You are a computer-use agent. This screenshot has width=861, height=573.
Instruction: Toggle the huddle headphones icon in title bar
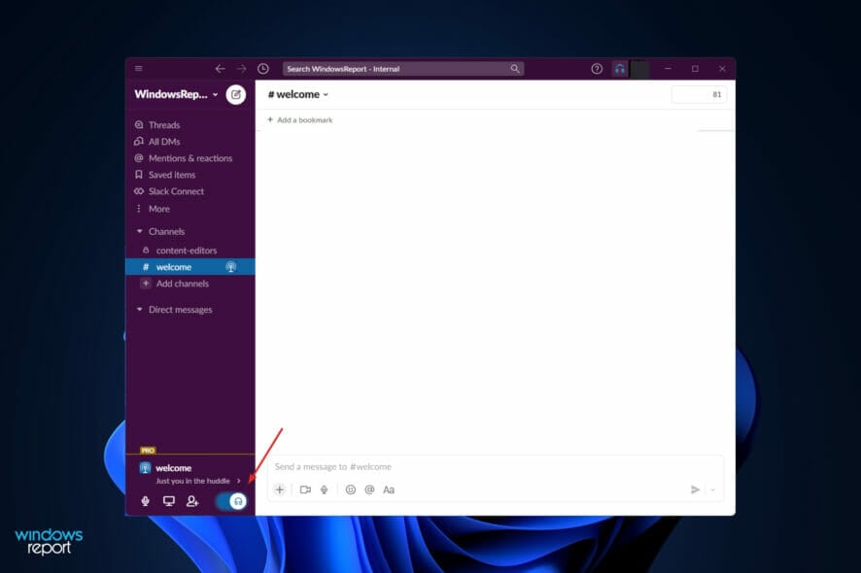pyautogui.click(x=620, y=69)
